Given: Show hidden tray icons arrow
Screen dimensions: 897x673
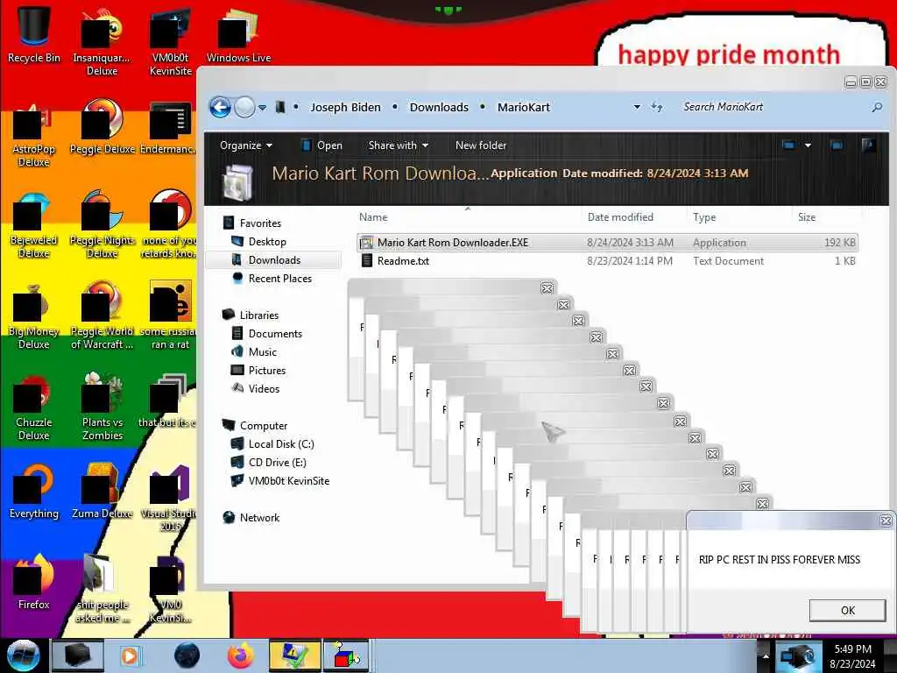Looking at the screenshot, I should click(766, 655).
